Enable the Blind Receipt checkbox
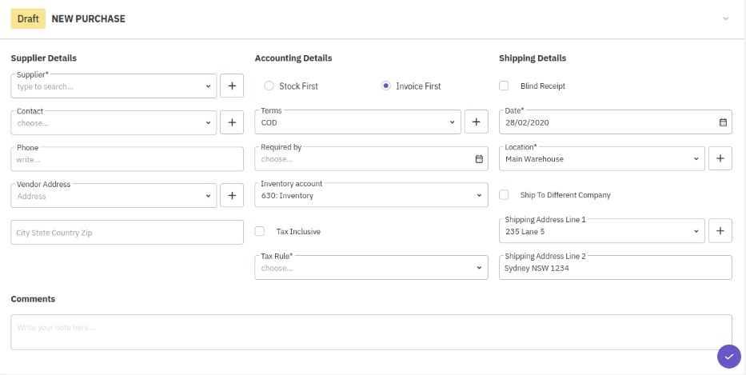This screenshot has width=746, height=375. (x=504, y=86)
